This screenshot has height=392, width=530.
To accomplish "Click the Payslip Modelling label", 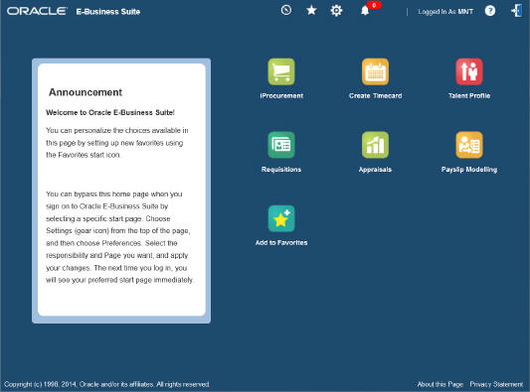I will pos(469,170).
